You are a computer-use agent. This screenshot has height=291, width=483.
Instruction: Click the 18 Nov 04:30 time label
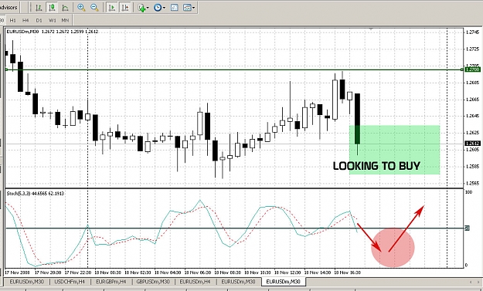pos(168,272)
